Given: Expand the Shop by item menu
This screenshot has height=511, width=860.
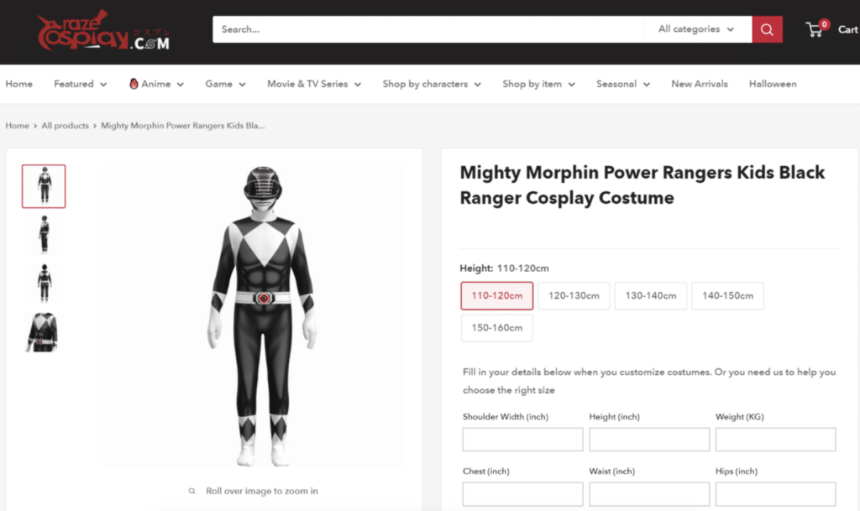Looking at the screenshot, I should tap(538, 84).
